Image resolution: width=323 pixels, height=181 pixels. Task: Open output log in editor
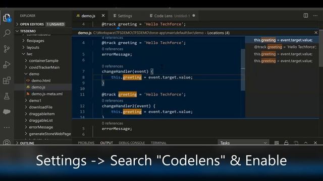tap(296, 143)
